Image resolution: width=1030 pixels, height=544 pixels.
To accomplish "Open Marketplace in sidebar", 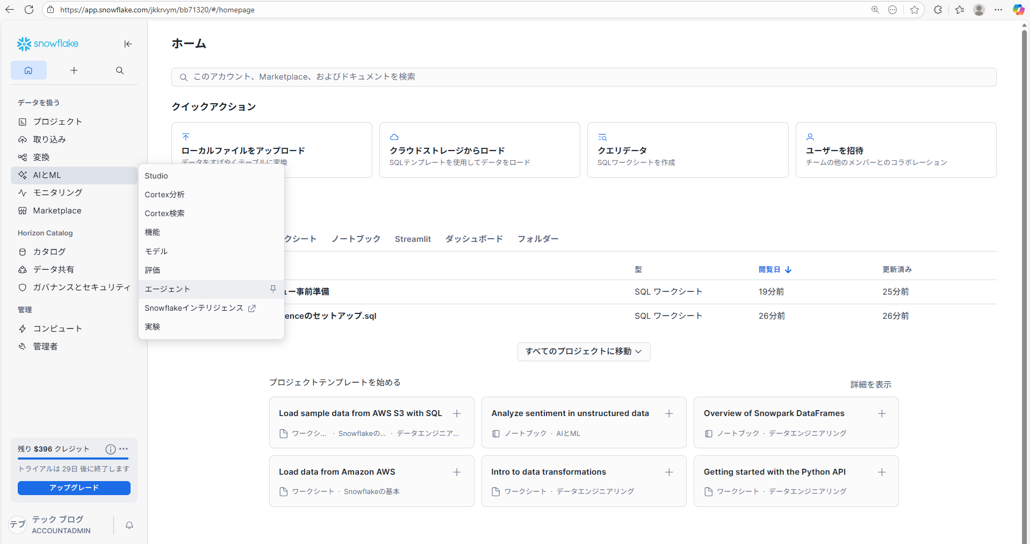I will (x=74, y=211).
